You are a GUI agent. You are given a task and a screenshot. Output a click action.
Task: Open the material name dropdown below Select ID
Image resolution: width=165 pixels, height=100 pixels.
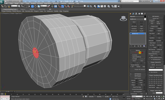tap(156, 70)
